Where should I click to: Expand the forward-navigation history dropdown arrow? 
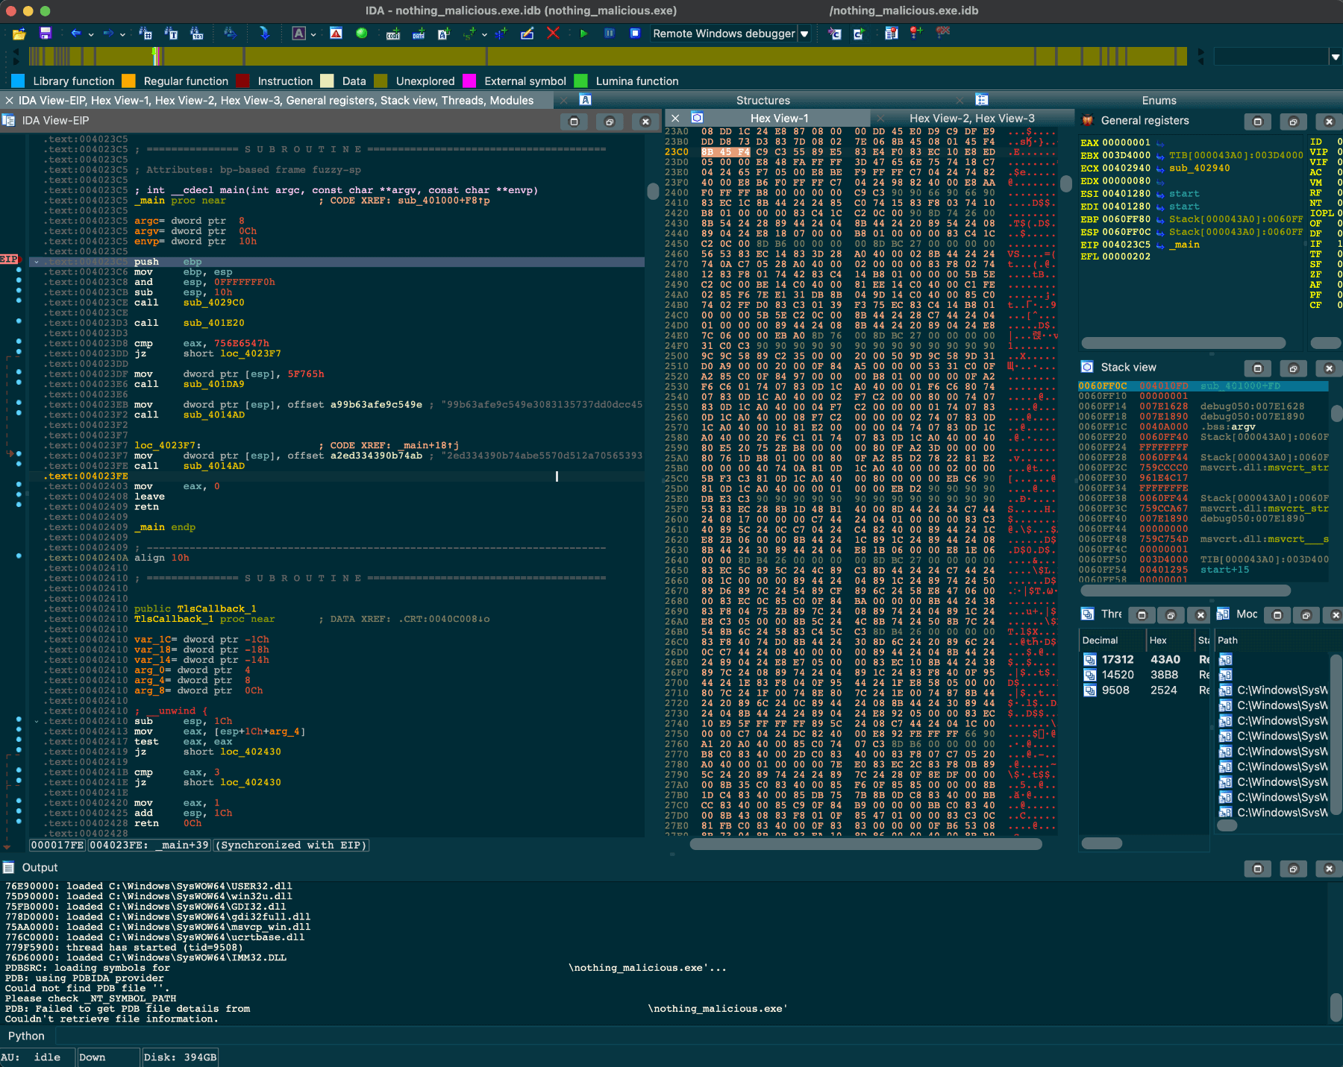122,34
